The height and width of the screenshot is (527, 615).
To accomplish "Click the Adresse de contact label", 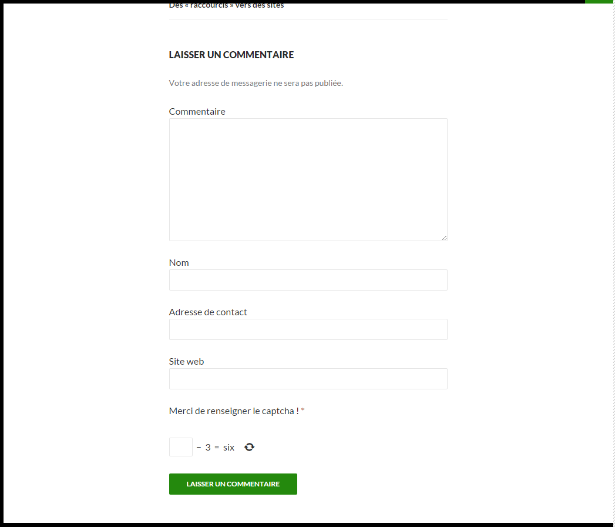I will (x=208, y=312).
